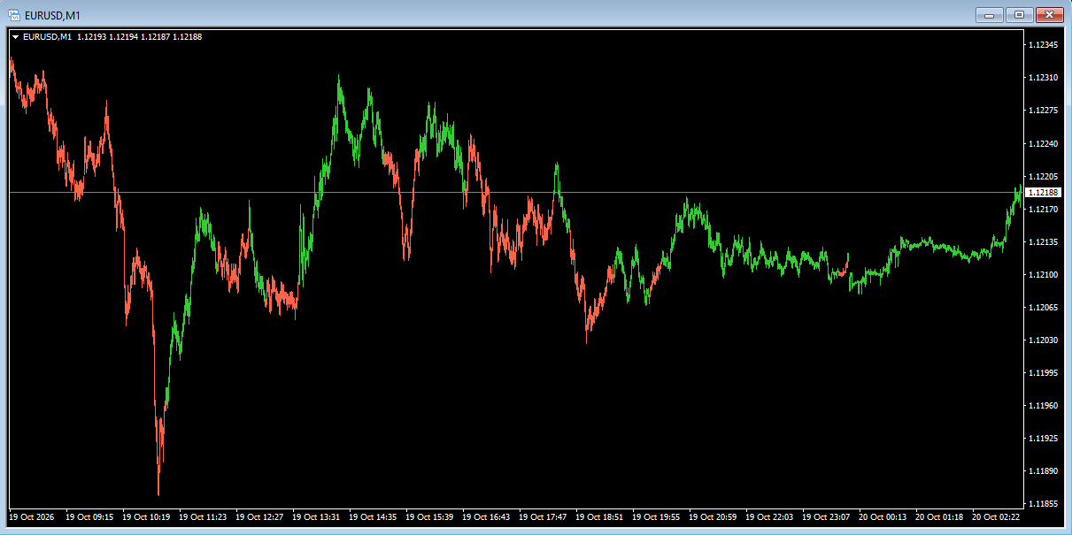Click time axis label 20 Oct 00:13
Image resolution: width=1072 pixels, height=535 pixels.
coord(883,516)
